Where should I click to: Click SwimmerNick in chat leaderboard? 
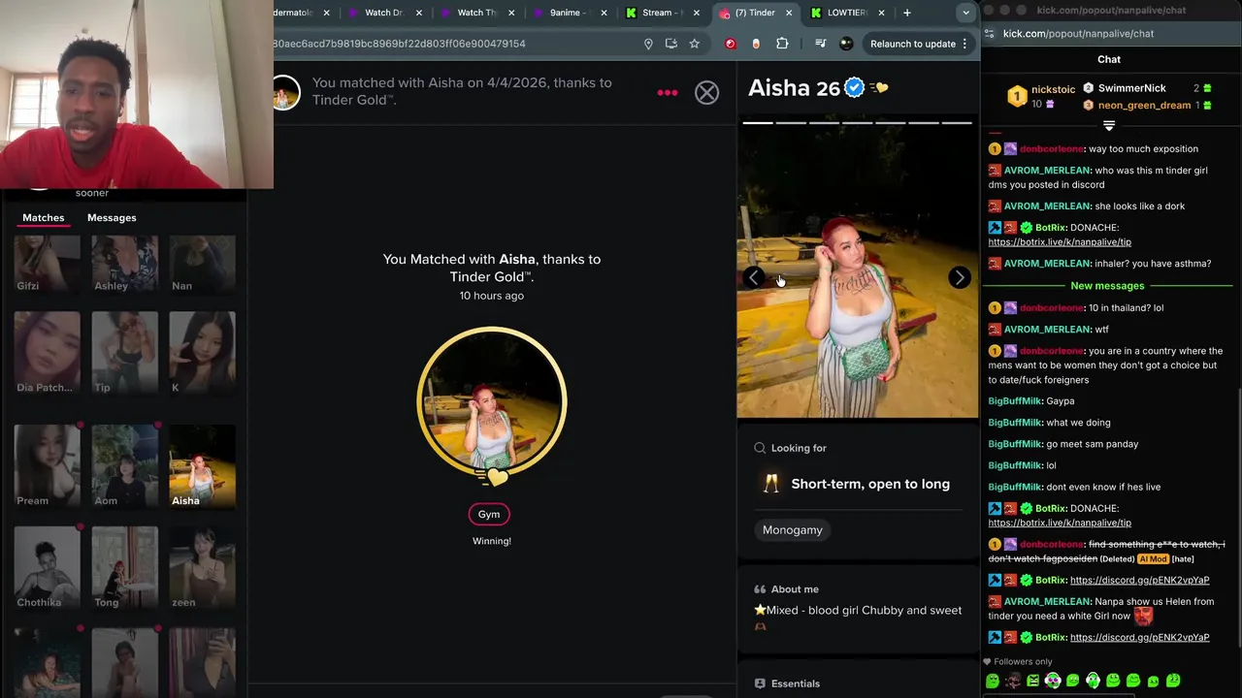tap(1131, 88)
